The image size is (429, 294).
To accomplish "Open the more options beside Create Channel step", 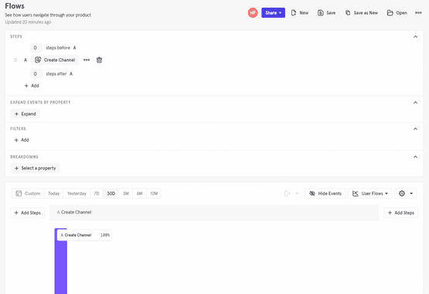I will 87,60.
